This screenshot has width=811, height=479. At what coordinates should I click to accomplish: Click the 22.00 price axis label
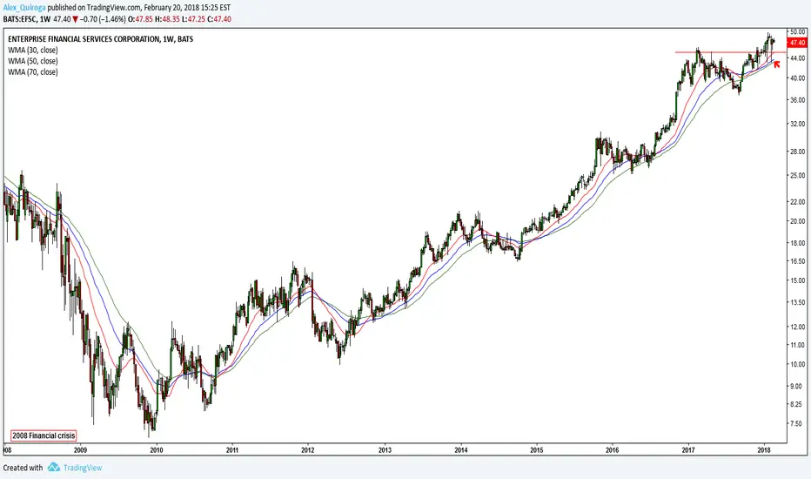click(x=798, y=202)
